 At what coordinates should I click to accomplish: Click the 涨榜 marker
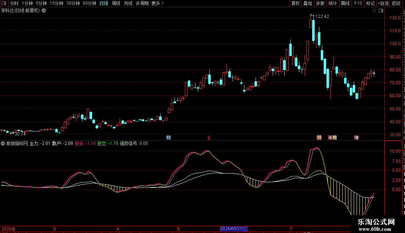click(x=332, y=137)
